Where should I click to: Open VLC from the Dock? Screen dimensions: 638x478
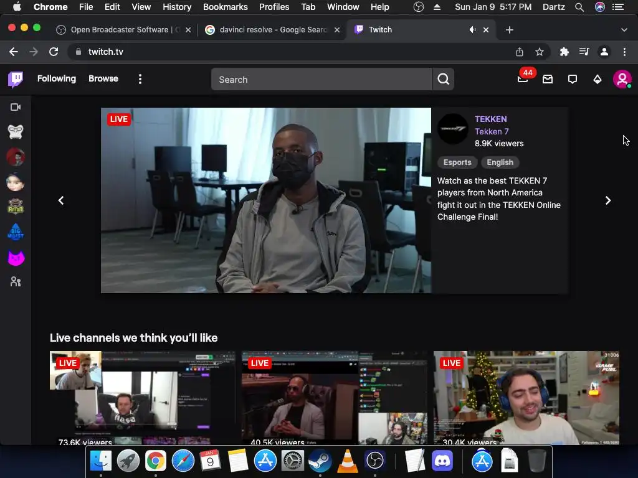[x=348, y=461]
